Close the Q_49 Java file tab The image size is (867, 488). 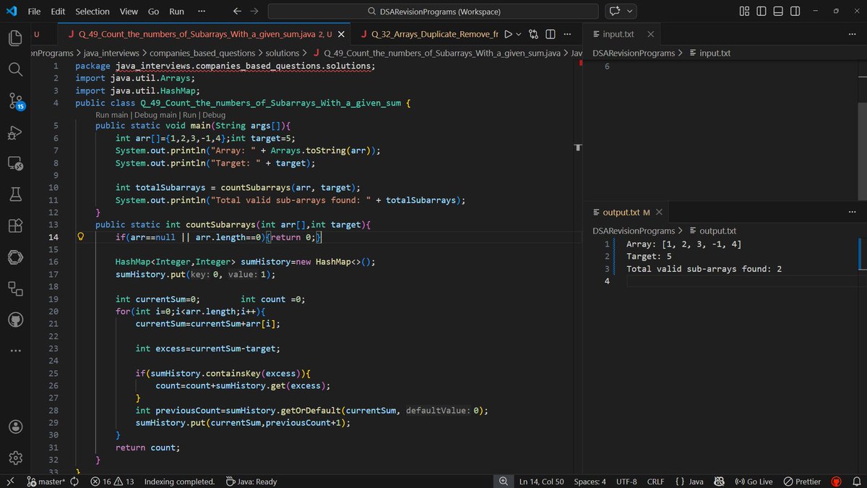[x=341, y=34]
